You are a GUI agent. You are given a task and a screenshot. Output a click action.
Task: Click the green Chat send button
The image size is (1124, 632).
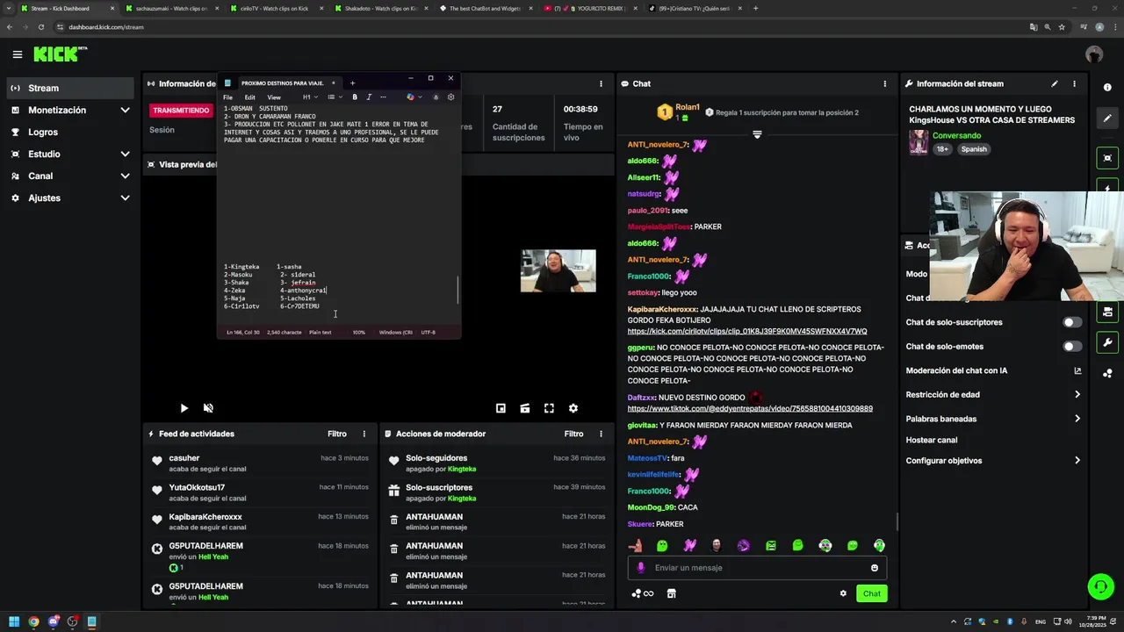point(872,593)
